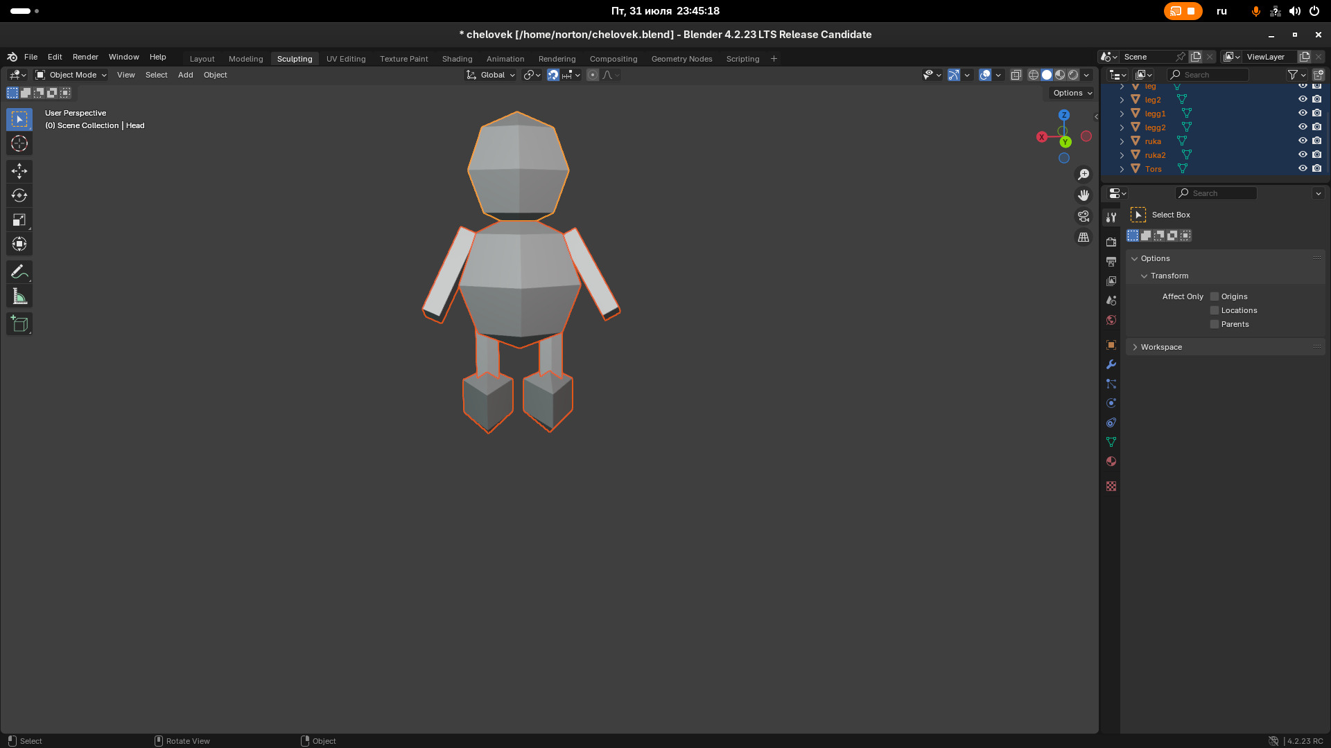Open the Tool tab in Properties editor

1111,217
